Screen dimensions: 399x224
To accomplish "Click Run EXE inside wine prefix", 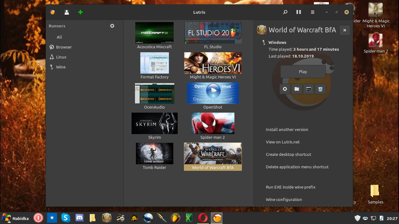I will click(291, 187).
